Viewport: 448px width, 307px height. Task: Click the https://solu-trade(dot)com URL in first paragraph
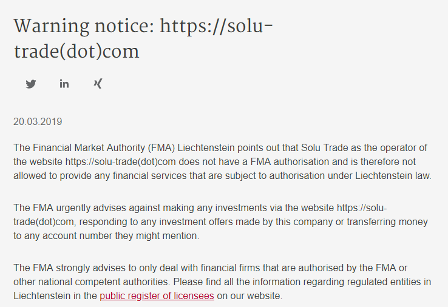(121, 161)
